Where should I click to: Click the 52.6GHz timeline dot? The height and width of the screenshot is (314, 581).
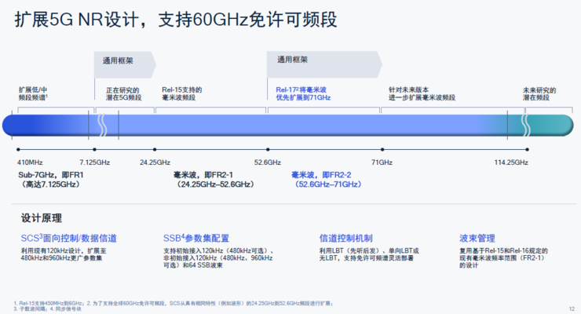268,150
